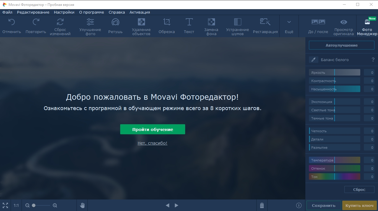Click the Нет, спасибо! link

point(152,143)
